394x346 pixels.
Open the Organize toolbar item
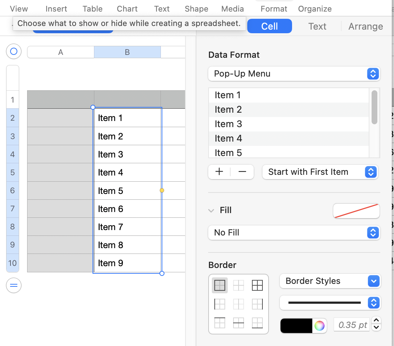pyautogui.click(x=314, y=9)
